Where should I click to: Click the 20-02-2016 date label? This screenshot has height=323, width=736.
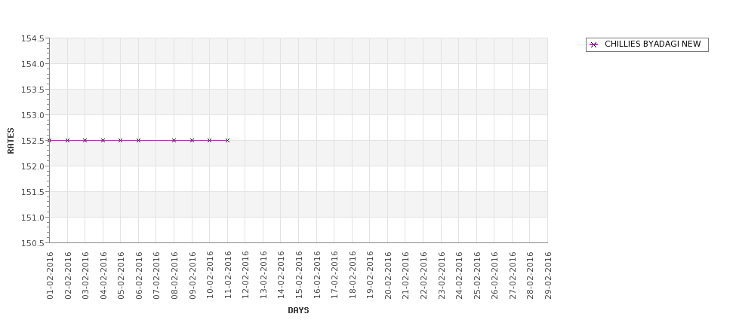(388, 276)
